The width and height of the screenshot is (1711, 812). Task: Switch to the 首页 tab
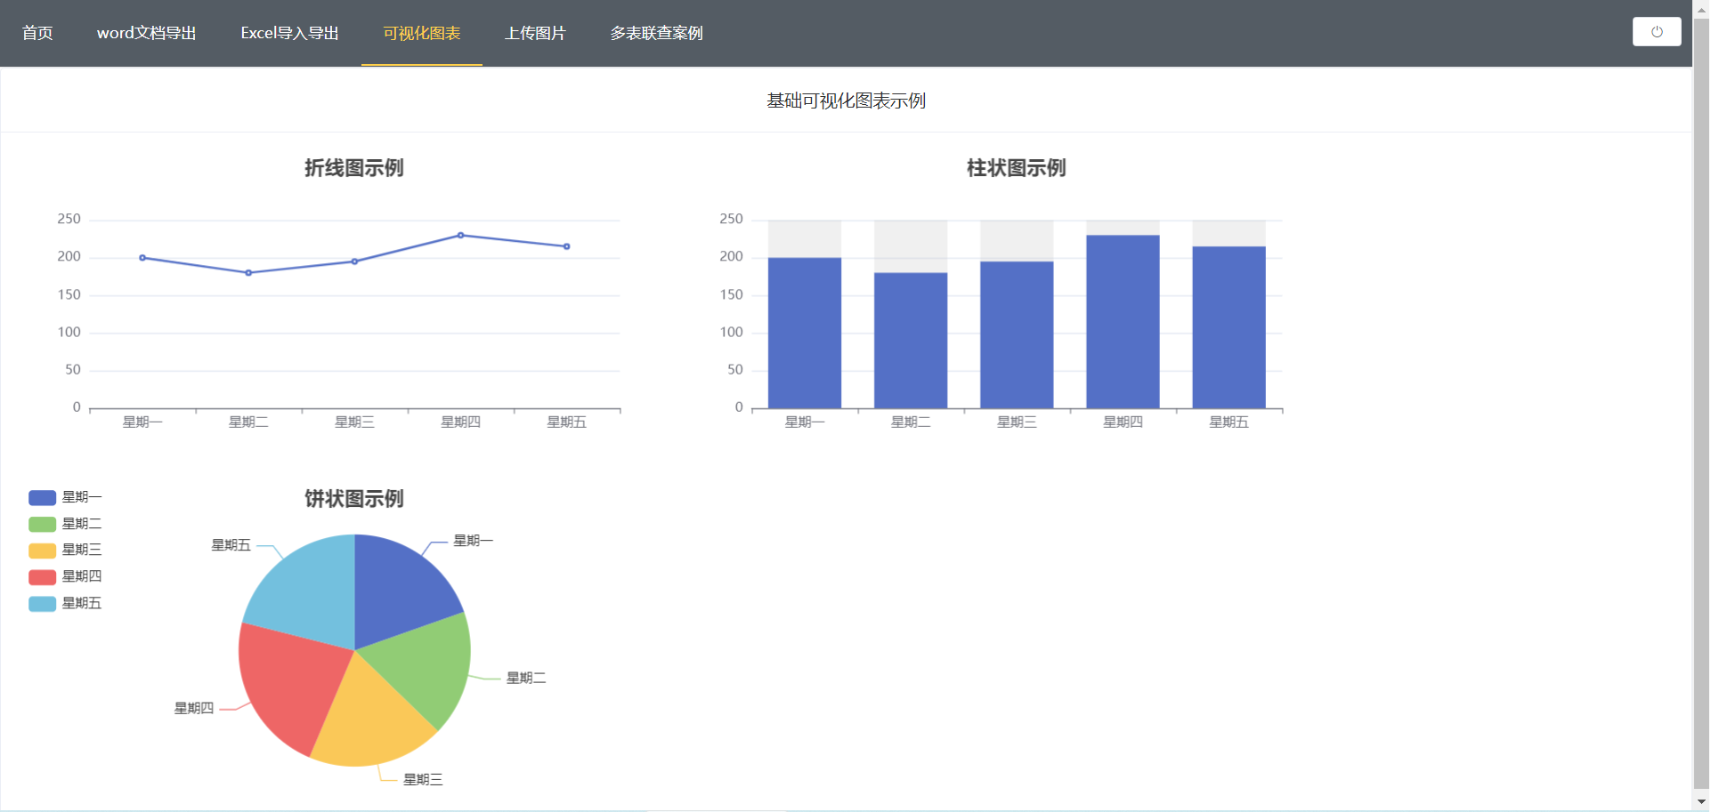(x=36, y=33)
